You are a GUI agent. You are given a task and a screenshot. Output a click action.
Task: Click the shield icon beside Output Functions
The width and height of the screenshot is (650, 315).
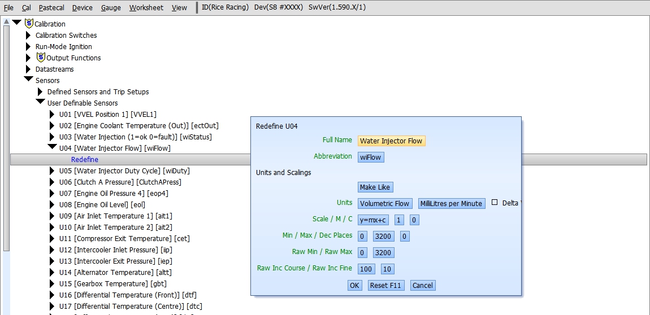pos(41,57)
